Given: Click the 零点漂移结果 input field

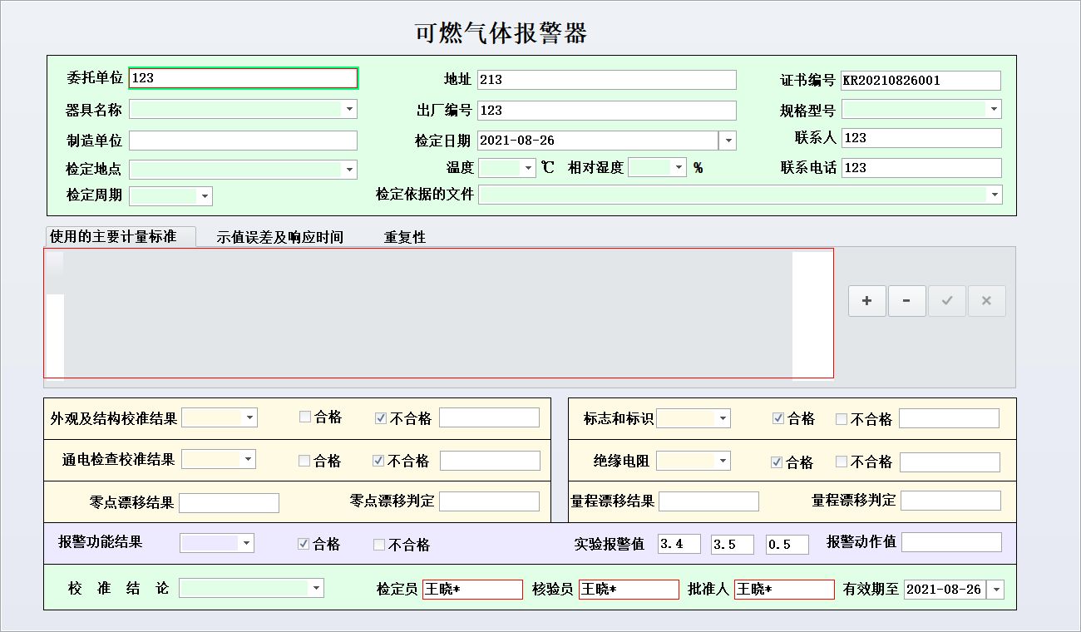Looking at the screenshot, I should (230, 503).
